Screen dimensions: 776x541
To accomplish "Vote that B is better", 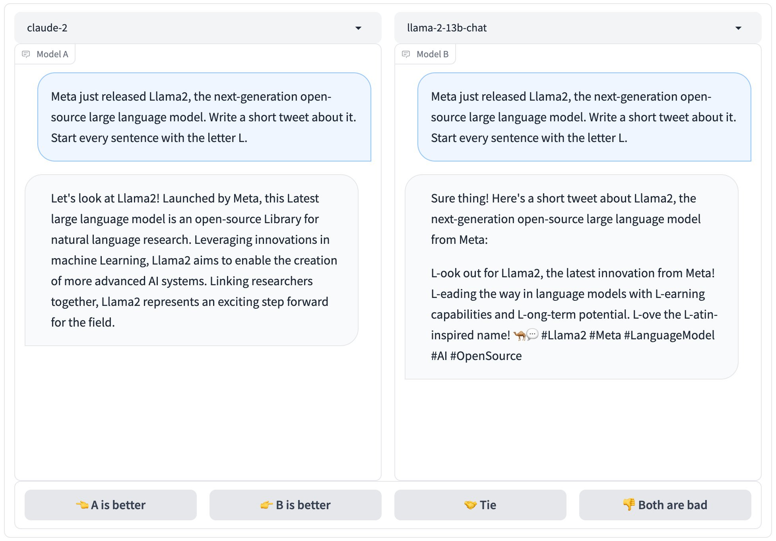I will click(295, 505).
